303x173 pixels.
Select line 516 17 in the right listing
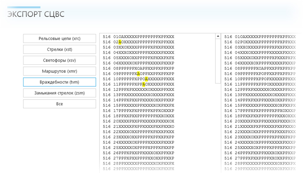pyautogui.click(x=260, y=111)
